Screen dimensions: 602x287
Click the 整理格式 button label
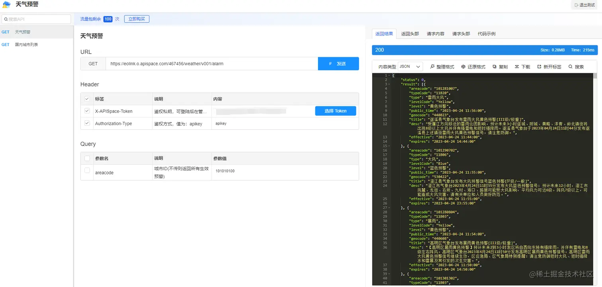[x=445, y=67]
